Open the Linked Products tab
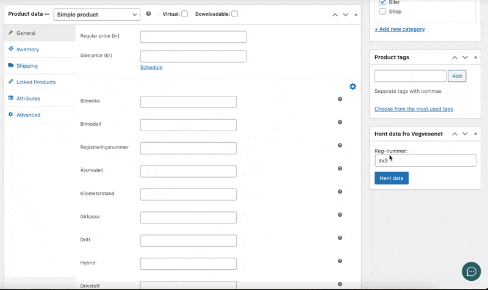 [40, 82]
